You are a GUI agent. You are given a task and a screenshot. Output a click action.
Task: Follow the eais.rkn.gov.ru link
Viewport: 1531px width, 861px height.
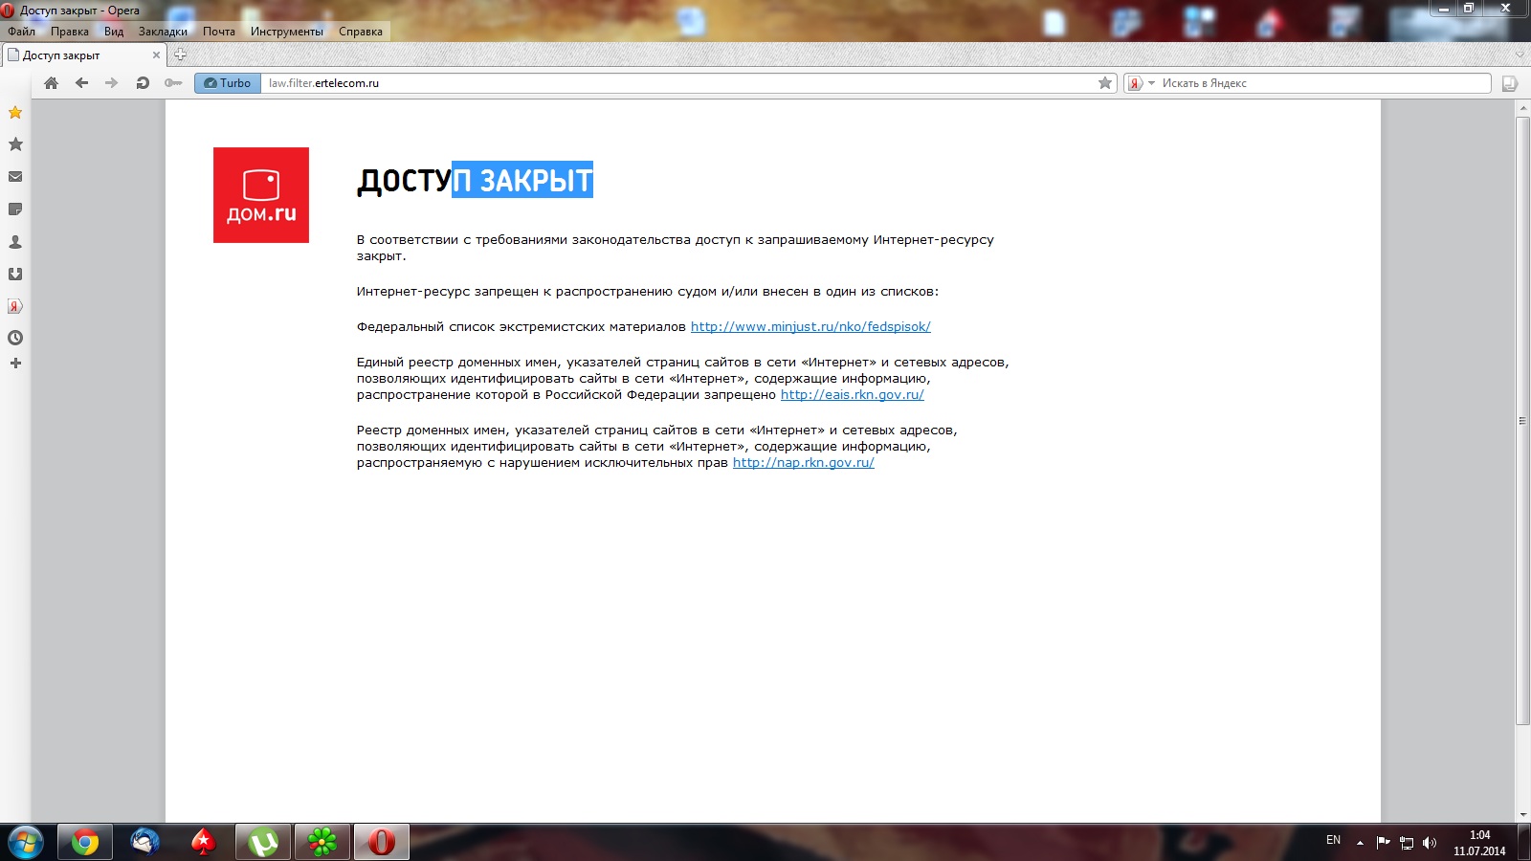(853, 395)
